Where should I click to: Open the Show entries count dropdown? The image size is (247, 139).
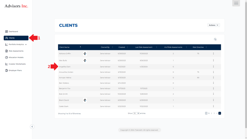136,113
